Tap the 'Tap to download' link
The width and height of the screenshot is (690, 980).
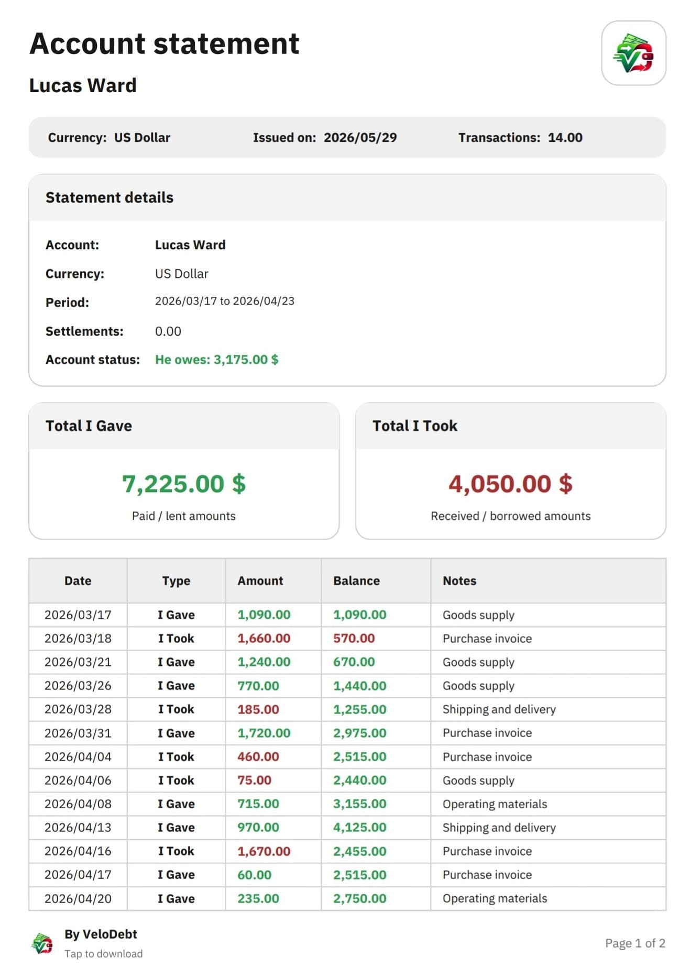coord(103,953)
